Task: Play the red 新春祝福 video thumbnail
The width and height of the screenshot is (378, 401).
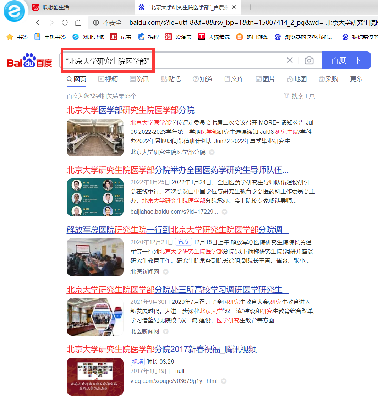Action: click(95, 377)
